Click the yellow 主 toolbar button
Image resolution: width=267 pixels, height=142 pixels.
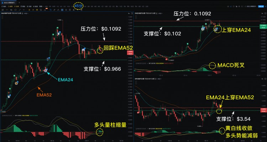coord(29,10)
